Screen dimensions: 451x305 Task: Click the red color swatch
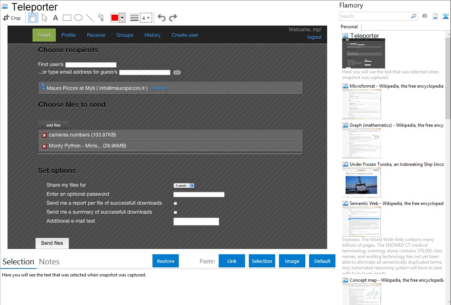point(114,18)
